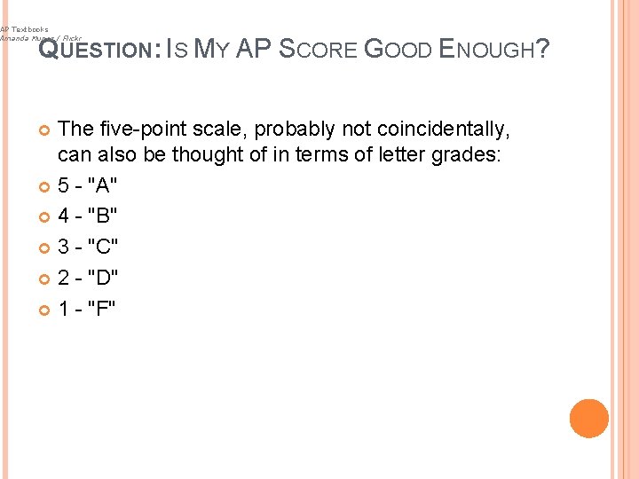The height and width of the screenshot is (479, 639).
Task: Click the sentence 'The five-point scale, probably not coincidentally'
Action: 283,130
